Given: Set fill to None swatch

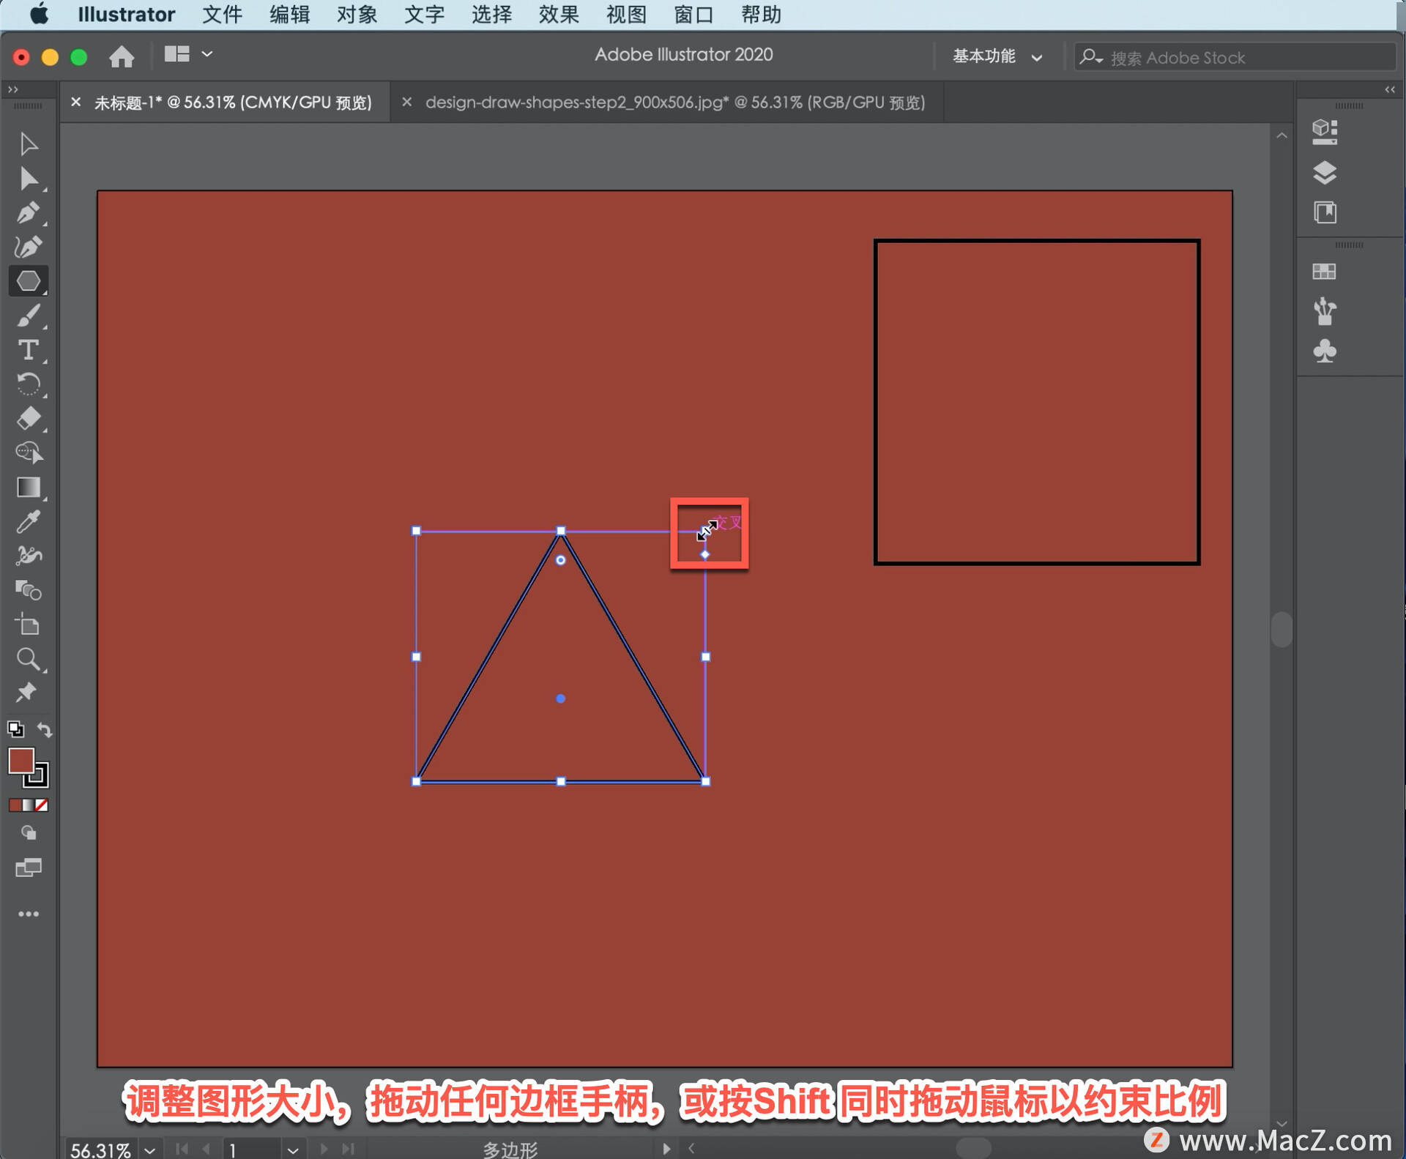Looking at the screenshot, I should coord(42,805).
